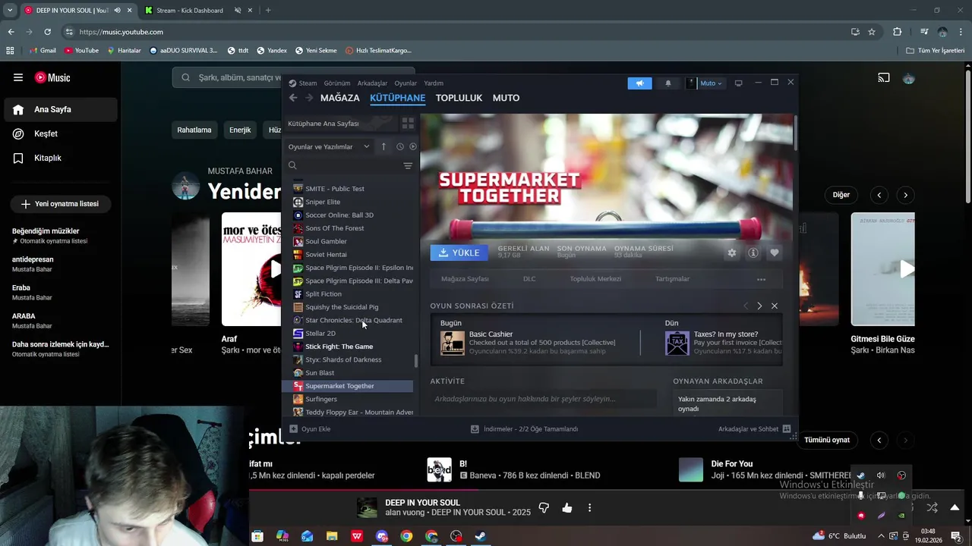Open Chrome tab search dropdown arrow
The image size is (972, 546).
point(10,11)
